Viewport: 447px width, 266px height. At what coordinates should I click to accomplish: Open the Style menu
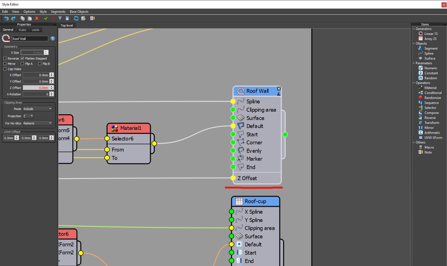(43, 11)
